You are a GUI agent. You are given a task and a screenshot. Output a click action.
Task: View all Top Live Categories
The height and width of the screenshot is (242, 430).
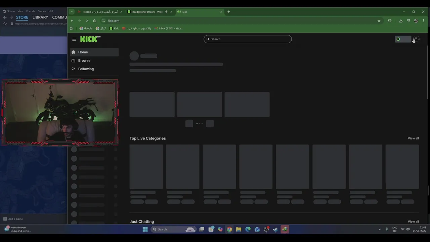413,138
